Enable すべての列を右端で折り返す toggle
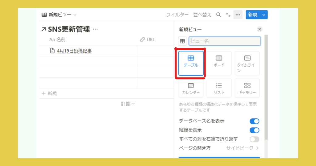Screen dimensions: 316x166 click(x=254, y=139)
